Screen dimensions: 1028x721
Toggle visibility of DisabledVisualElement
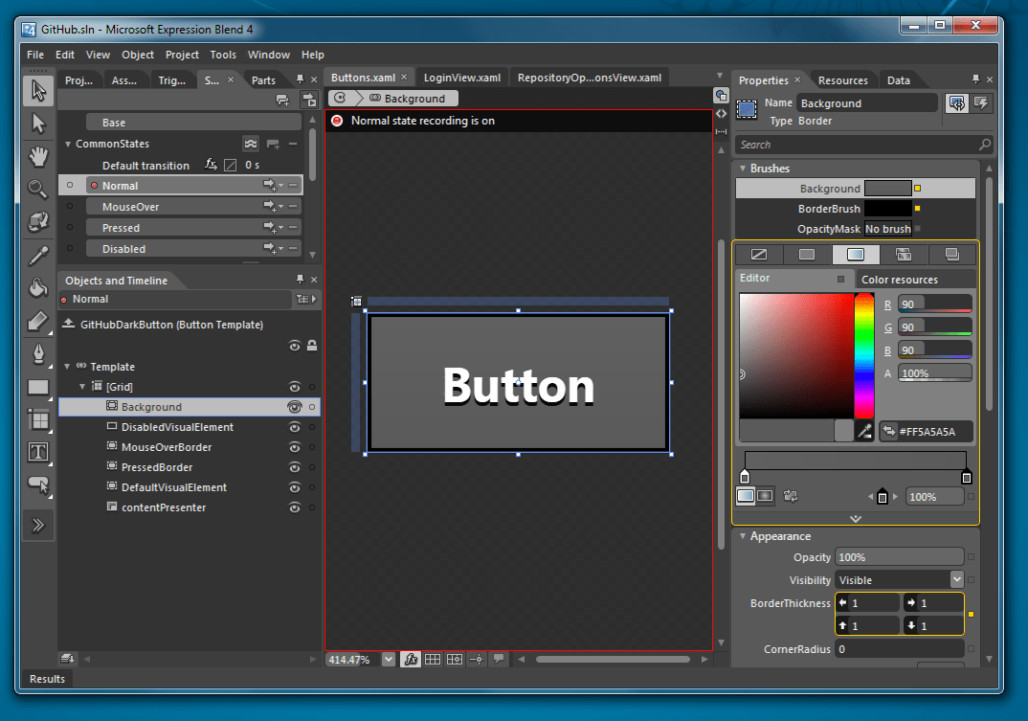295,427
